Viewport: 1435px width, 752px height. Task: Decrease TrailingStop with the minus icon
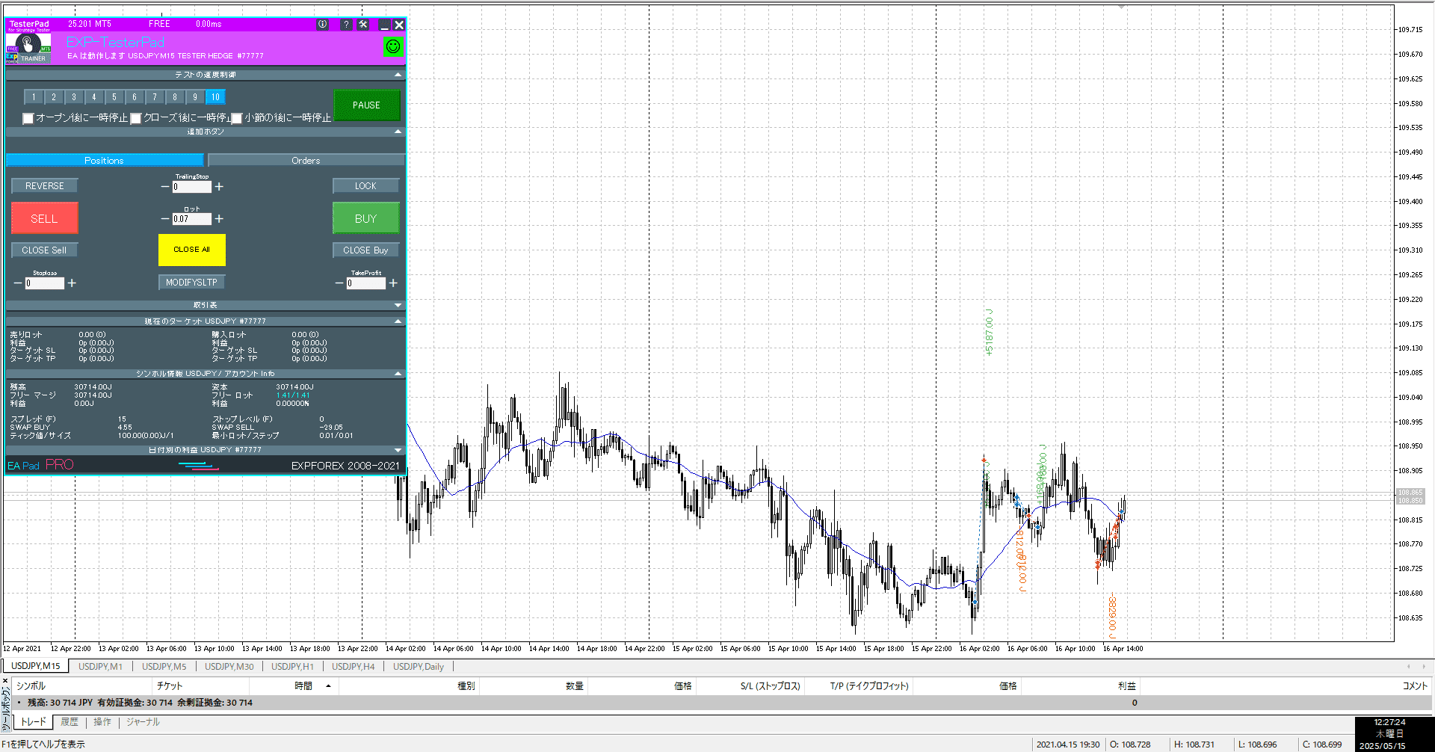click(x=165, y=187)
